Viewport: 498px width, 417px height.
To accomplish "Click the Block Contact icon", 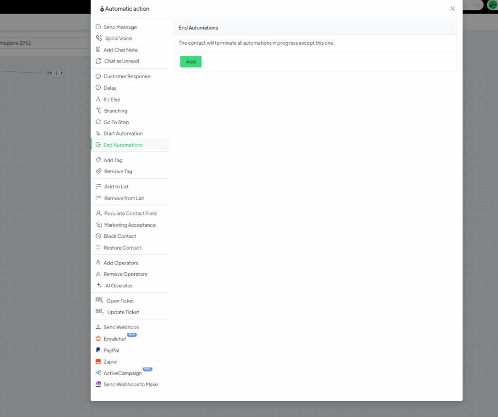I will pos(98,236).
